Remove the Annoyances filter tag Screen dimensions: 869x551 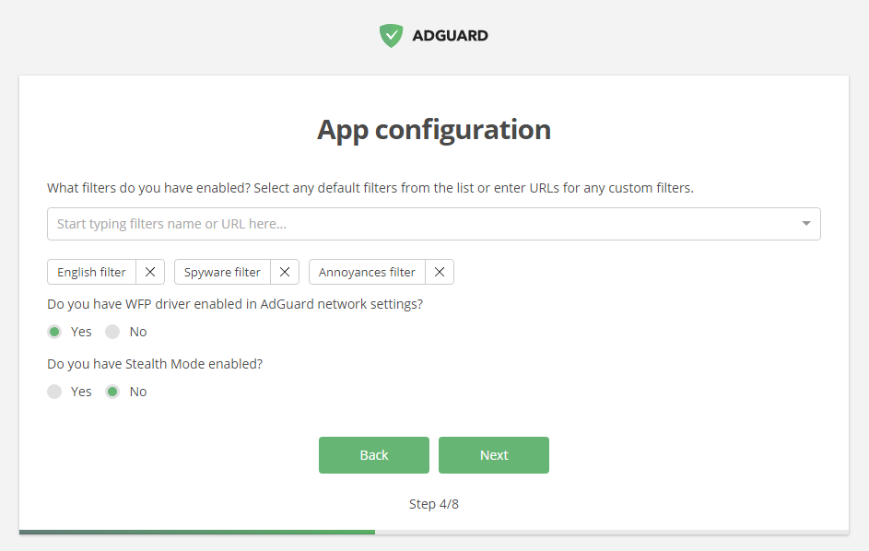440,272
